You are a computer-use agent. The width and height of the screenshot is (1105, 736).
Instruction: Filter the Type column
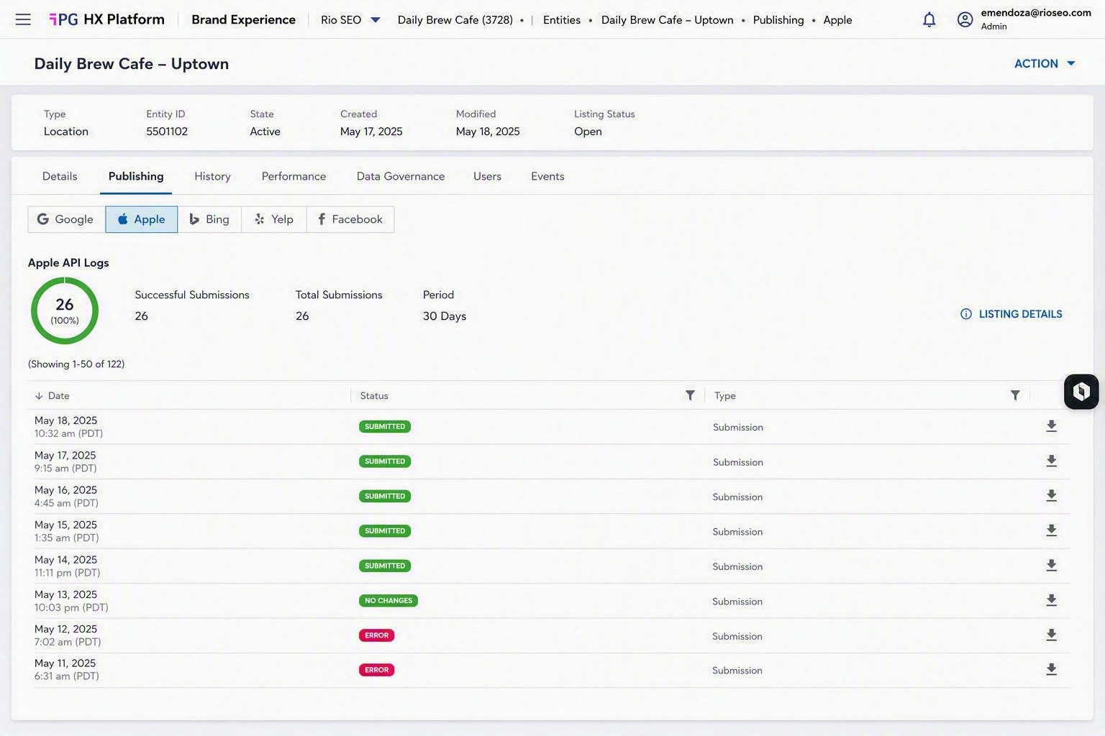1015,395
